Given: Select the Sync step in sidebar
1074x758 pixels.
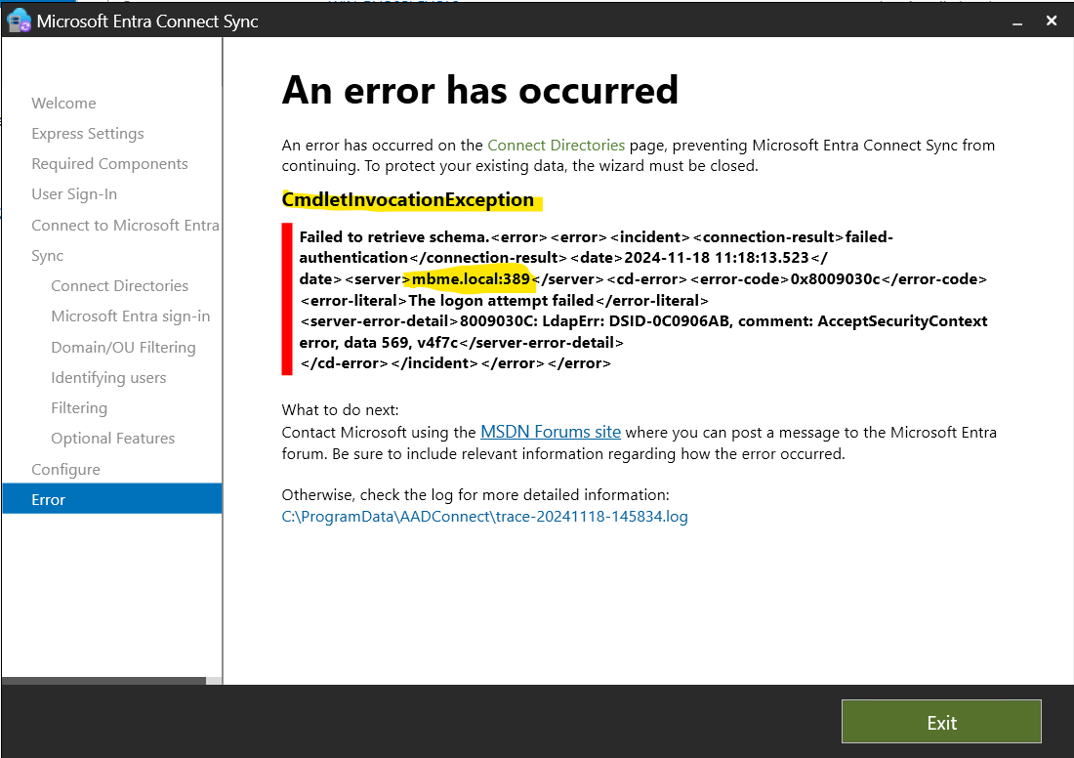Looking at the screenshot, I should coord(47,256).
